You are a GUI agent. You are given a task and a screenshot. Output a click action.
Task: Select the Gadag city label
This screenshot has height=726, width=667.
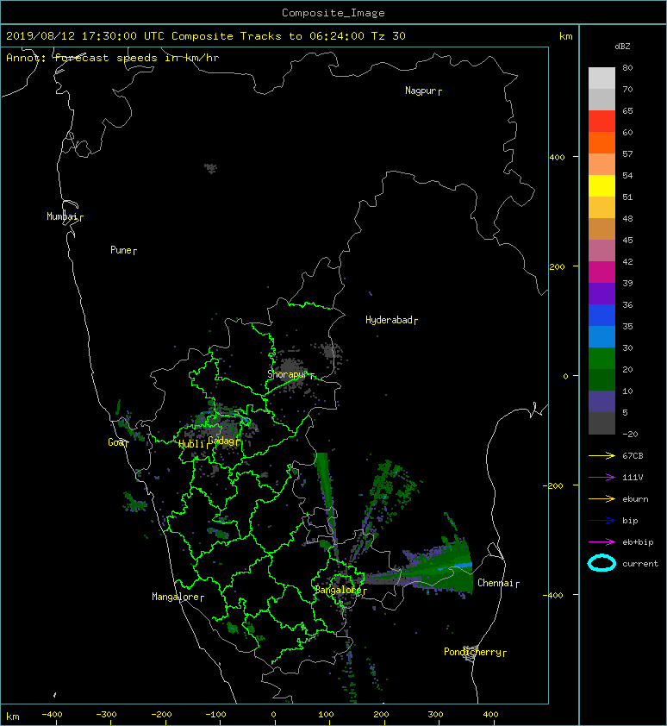coord(221,441)
